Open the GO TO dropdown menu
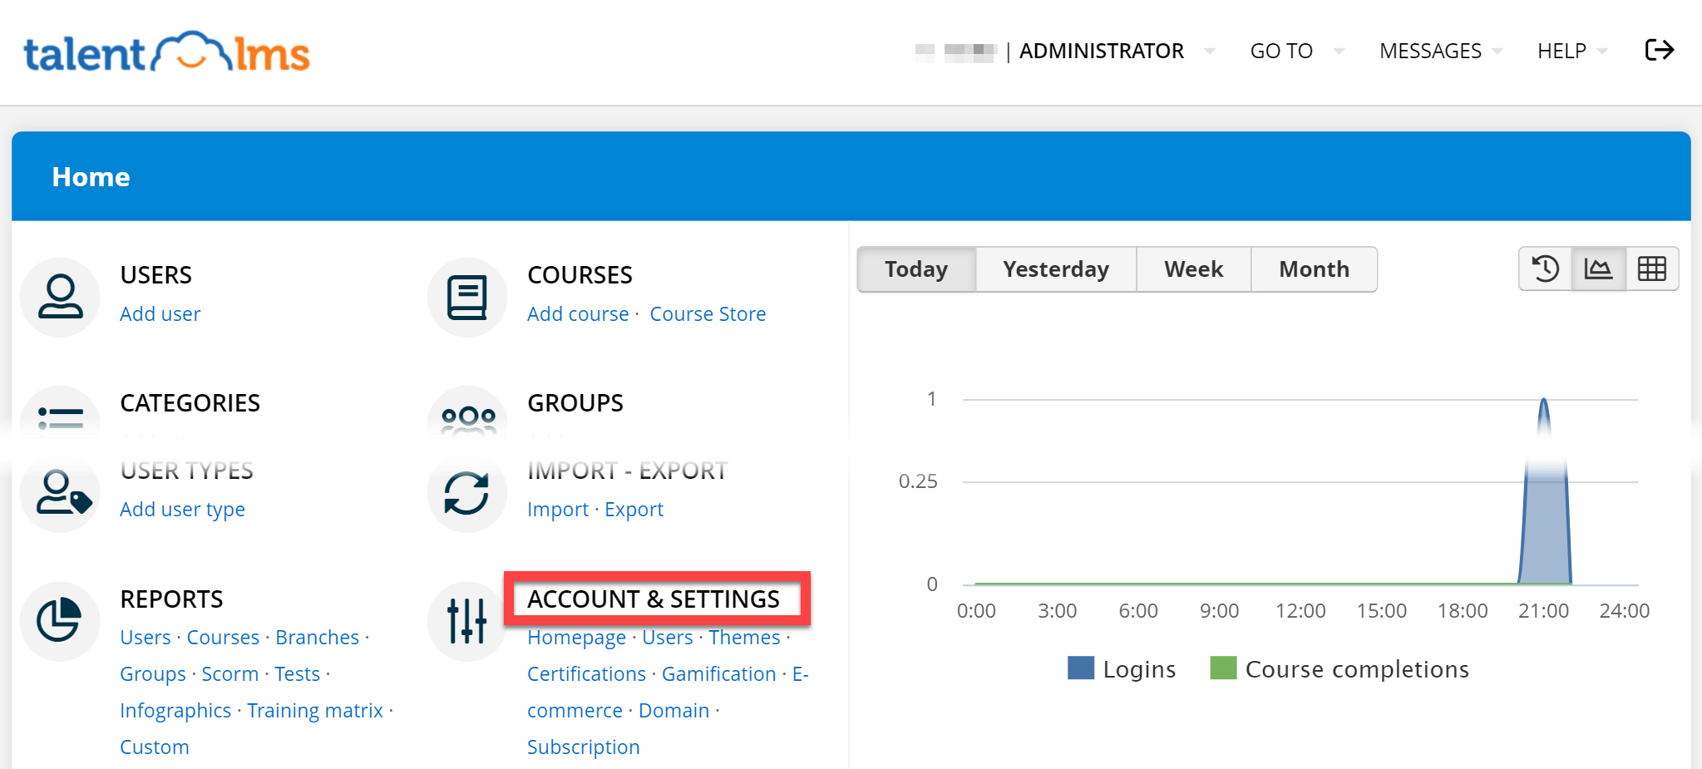Viewport: 1702px width, 769px height. [x=1296, y=51]
